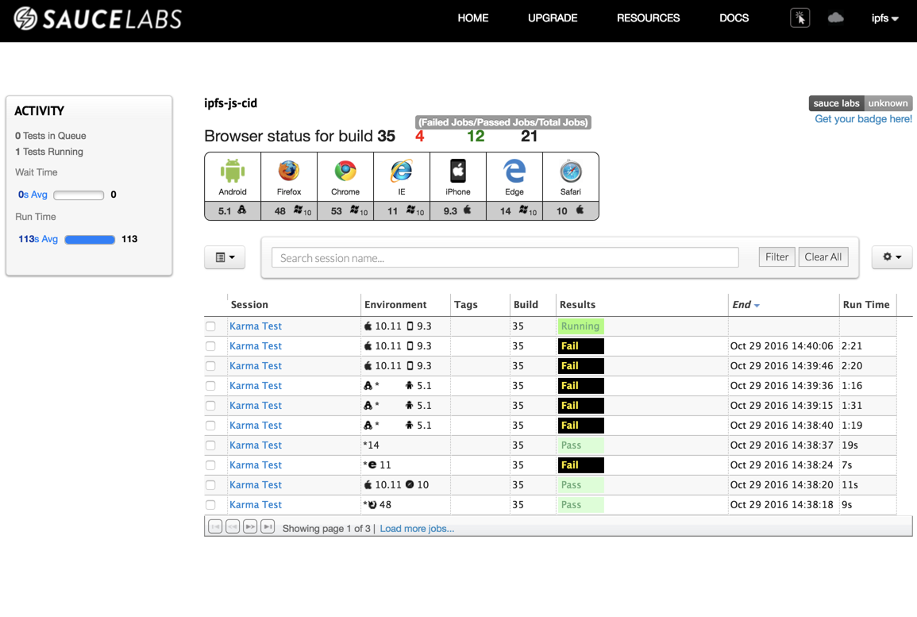The width and height of the screenshot is (917, 617).
Task: Click the IE icon in the 14:38:24 row
Action: click(x=372, y=465)
